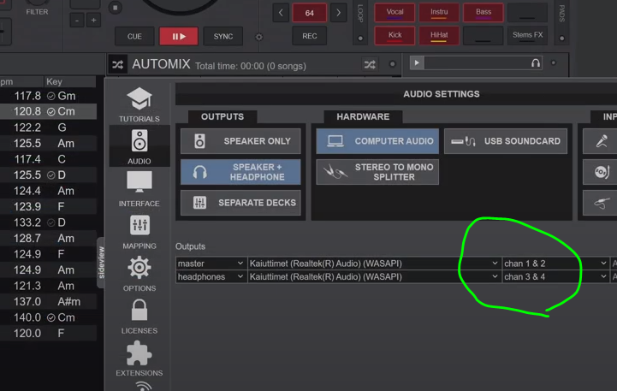Click the Vocal stem pad

pyautogui.click(x=395, y=13)
